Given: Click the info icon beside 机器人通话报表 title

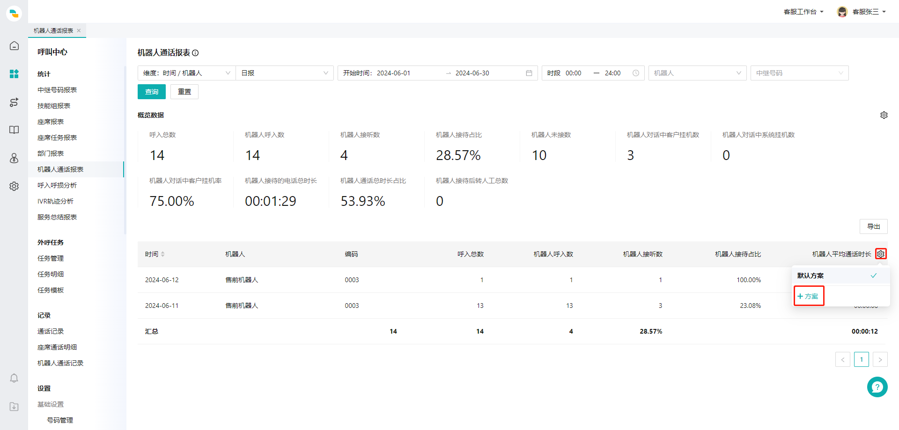Looking at the screenshot, I should pos(196,53).
